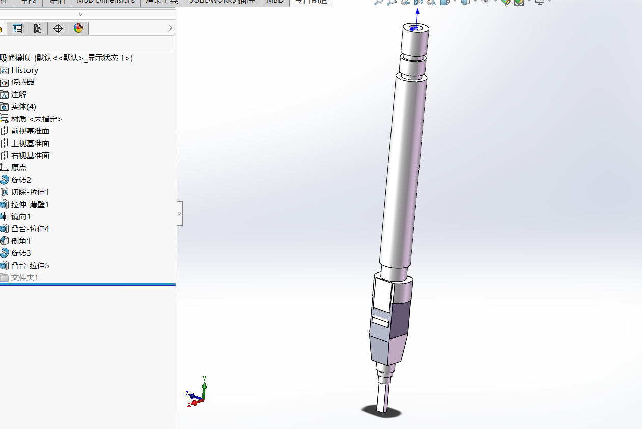Switch to the MBD Dimensions tab
Image resolution: width=642 pixels, height=429 pixels.
tap(106, 2)
